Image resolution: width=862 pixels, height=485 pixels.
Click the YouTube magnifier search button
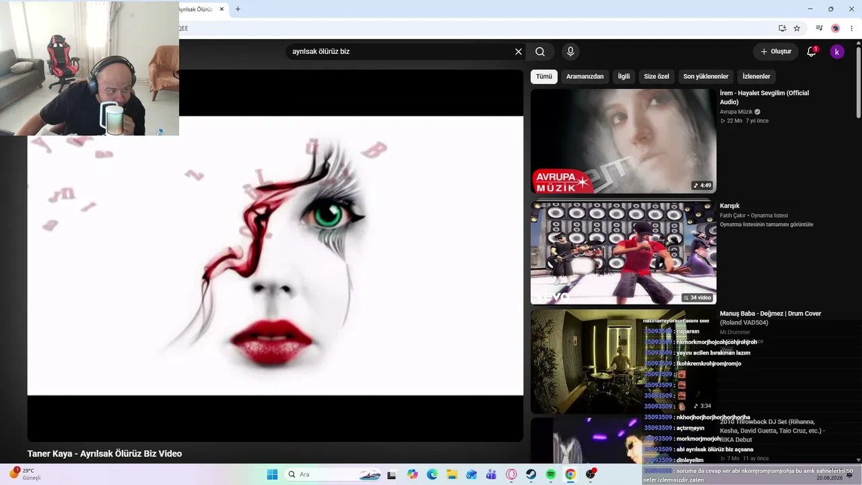540,52
